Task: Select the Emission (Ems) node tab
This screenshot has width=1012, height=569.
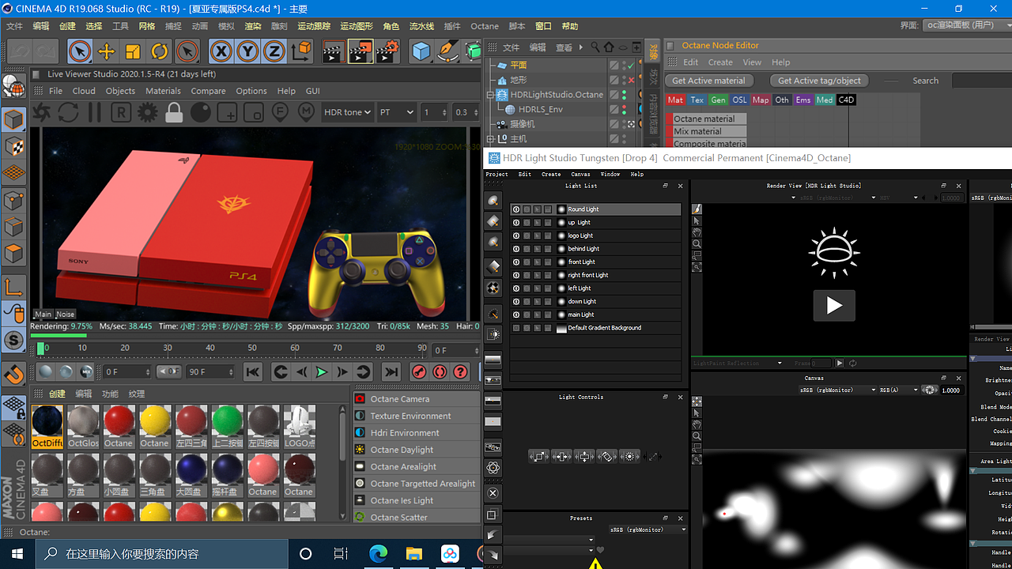Action: click(x=803, y=100)
